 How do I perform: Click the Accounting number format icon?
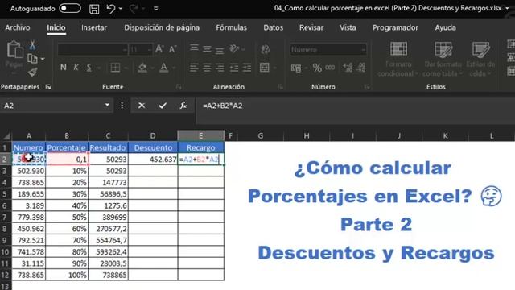coord(296,68)
